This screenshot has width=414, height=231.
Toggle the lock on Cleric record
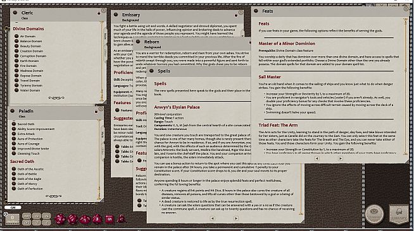(x=99, y=13)
